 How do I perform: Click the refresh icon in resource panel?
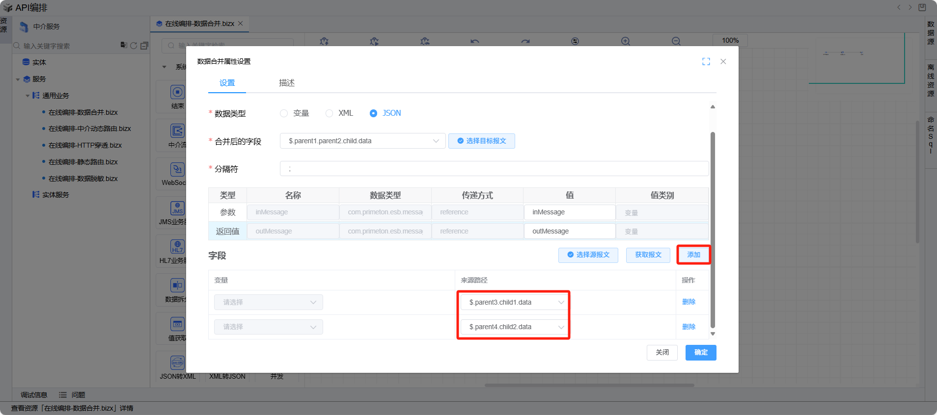[x=134, y=46]
